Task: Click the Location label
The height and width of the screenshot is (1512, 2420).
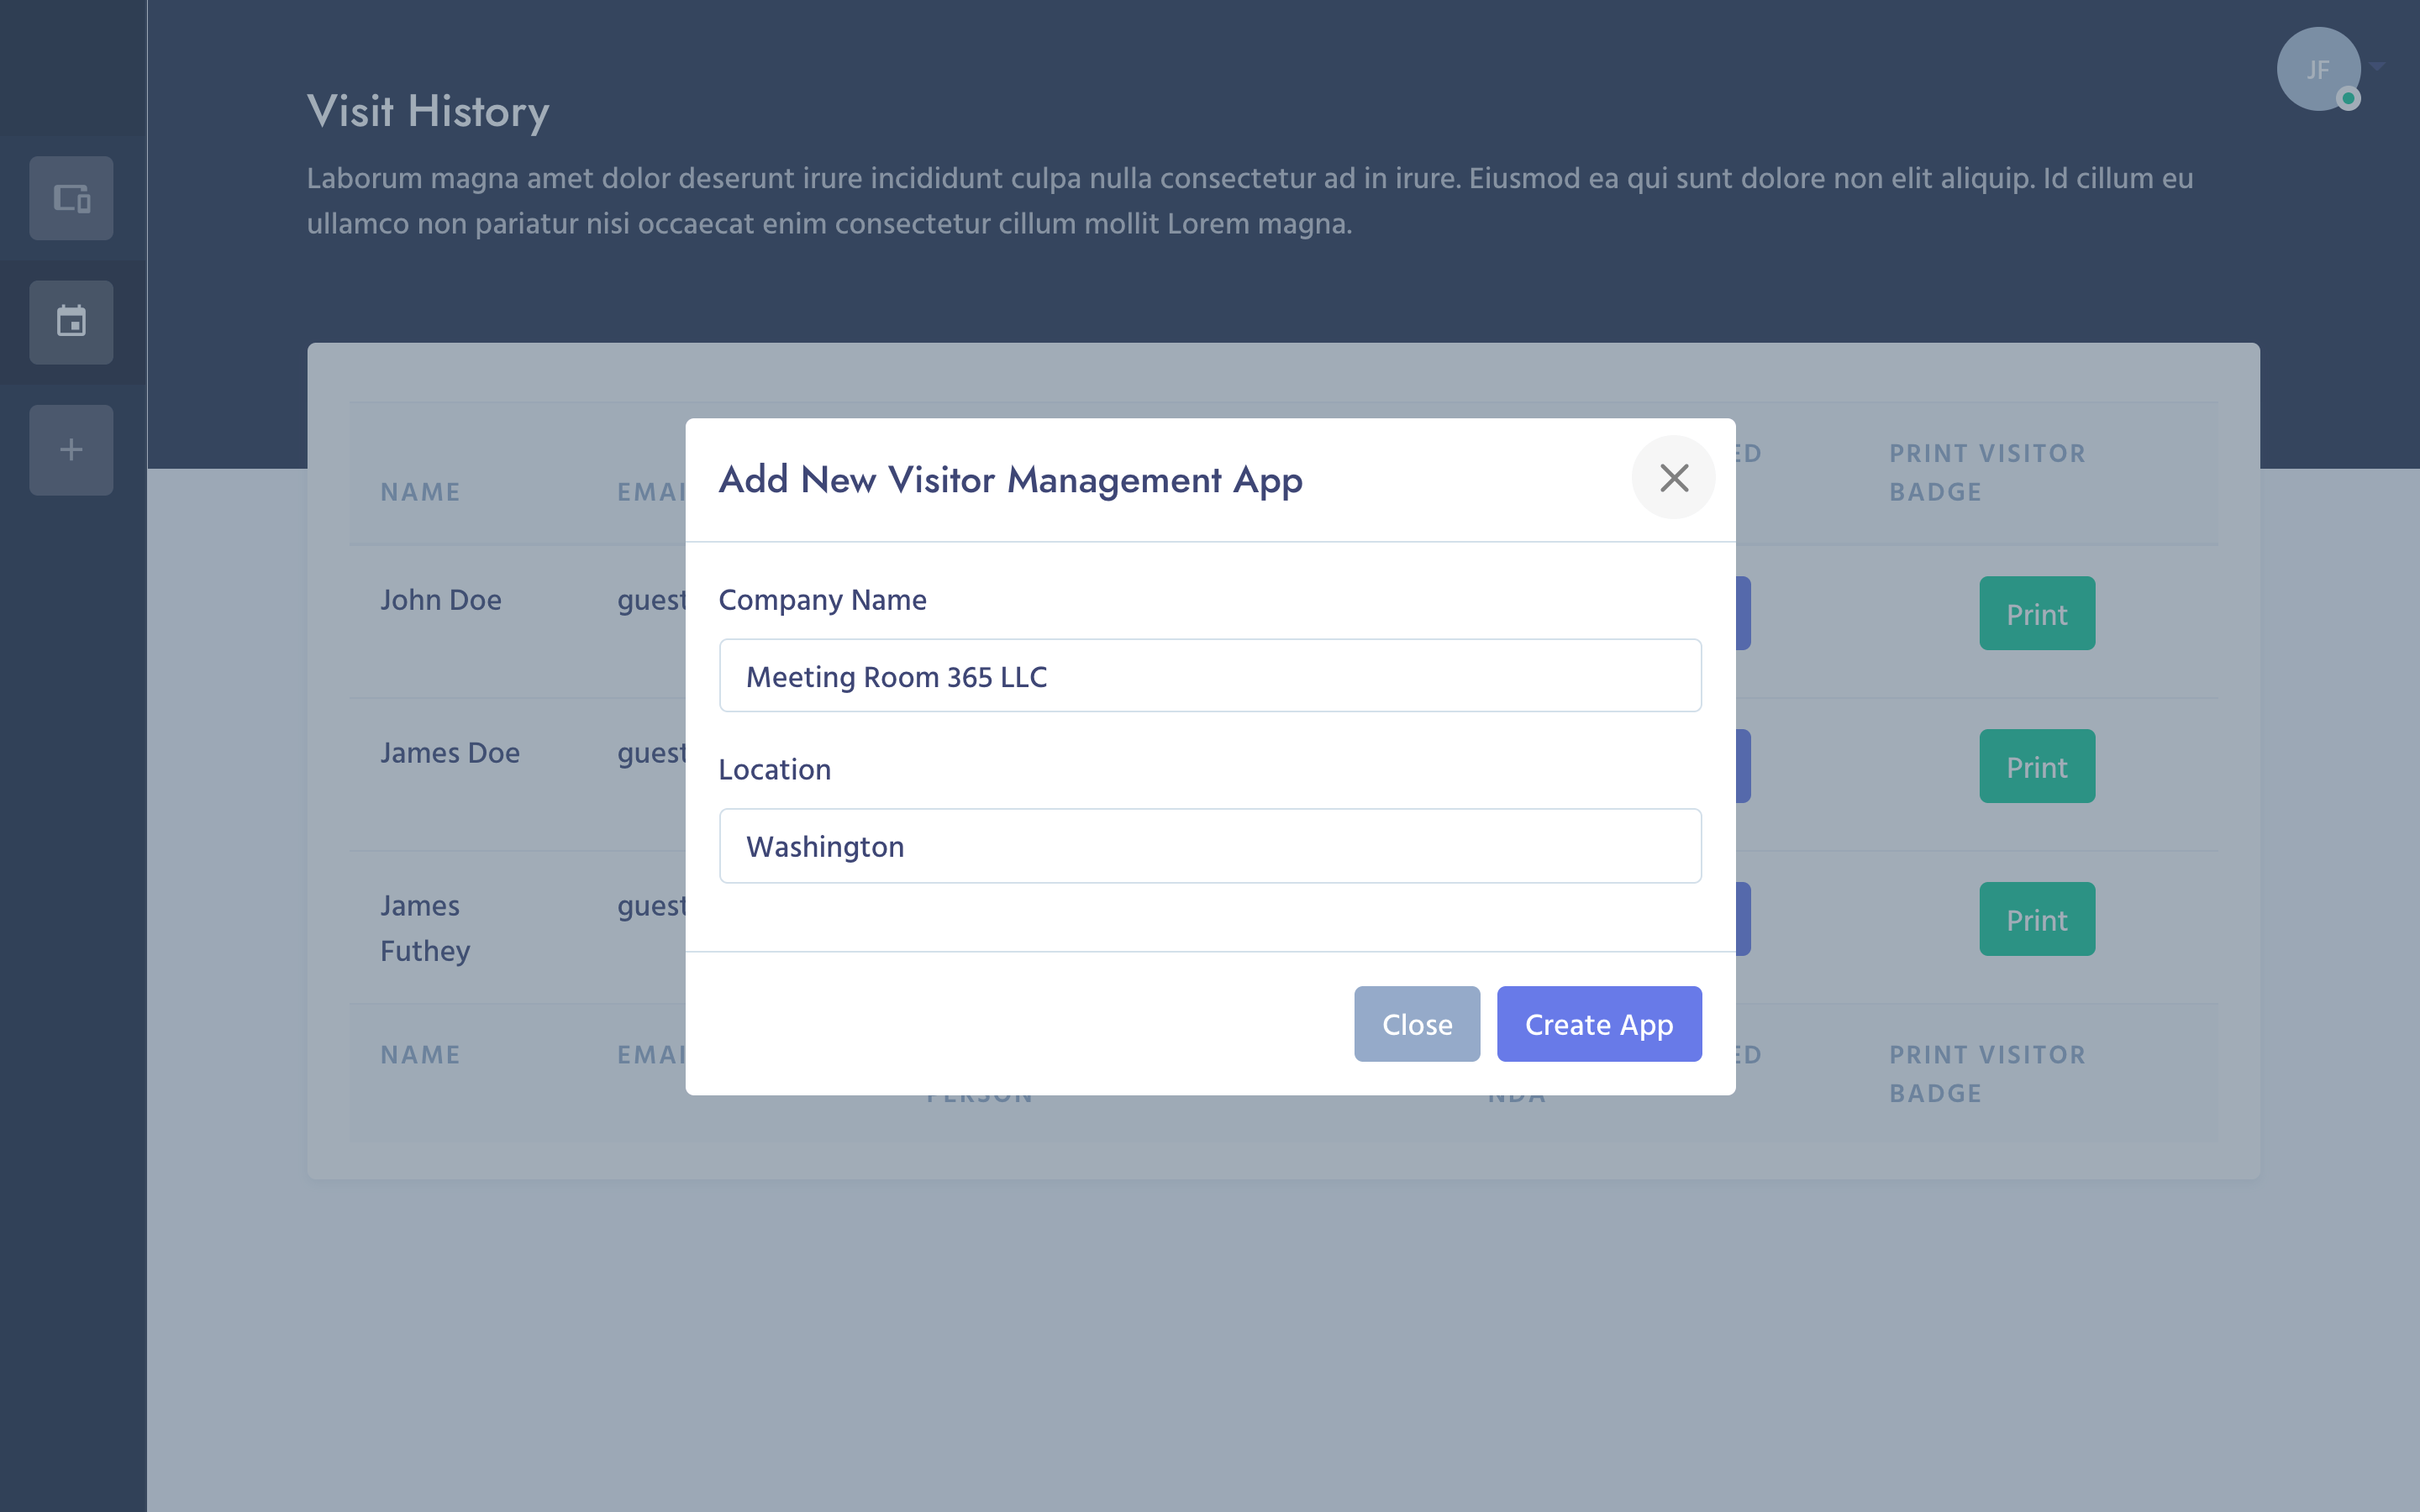Action: pos(774,769)
